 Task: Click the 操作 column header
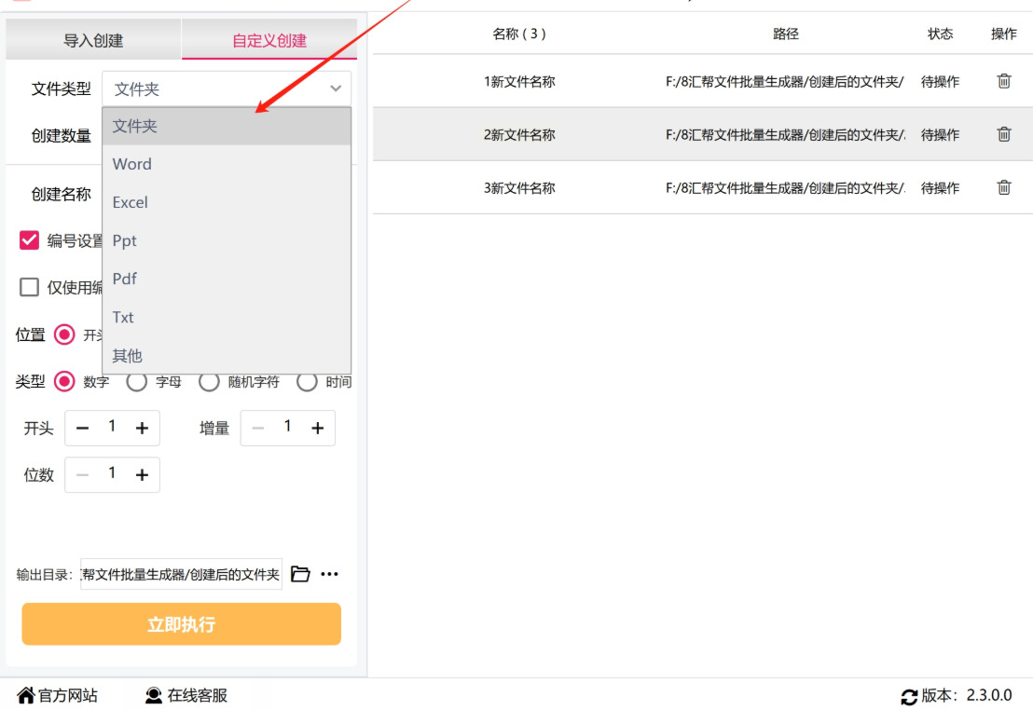pyautogui.click(x=1004, y=34)
